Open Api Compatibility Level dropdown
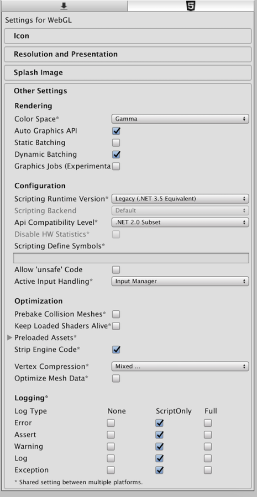 [180, 222]
